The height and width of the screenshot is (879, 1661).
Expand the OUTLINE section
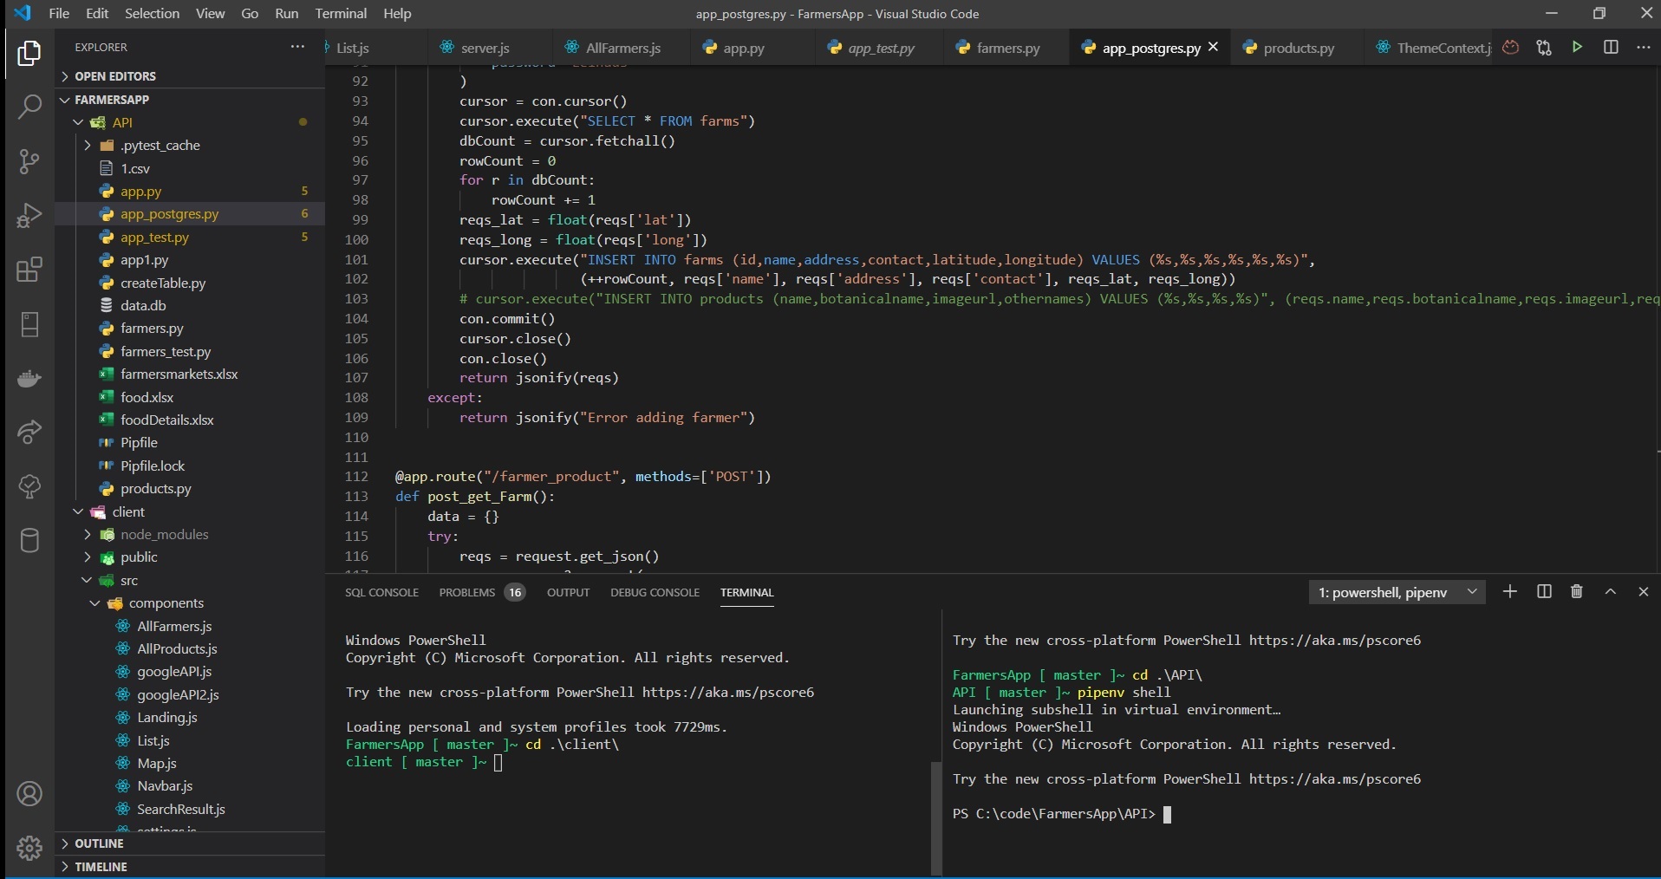[190, 843]
